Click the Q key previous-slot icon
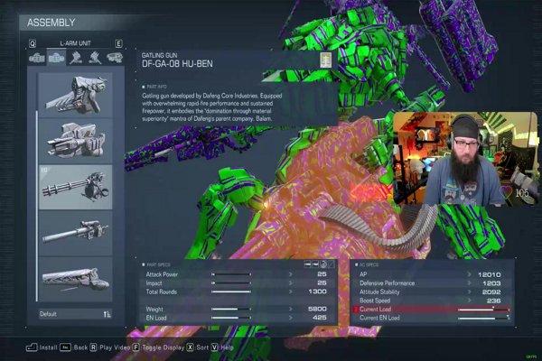The height and width of the screenshot is (361, 542). (x=33, y=43)
